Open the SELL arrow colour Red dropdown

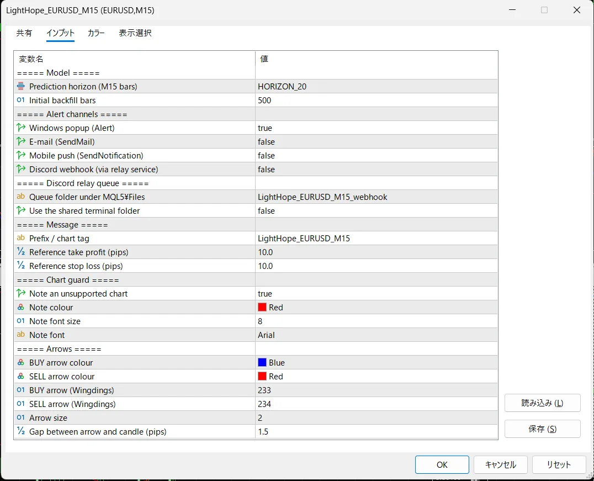[376, 377]
